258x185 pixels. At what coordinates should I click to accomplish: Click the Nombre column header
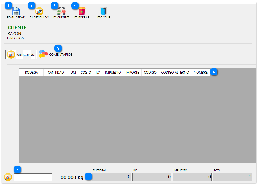point(200,73)
